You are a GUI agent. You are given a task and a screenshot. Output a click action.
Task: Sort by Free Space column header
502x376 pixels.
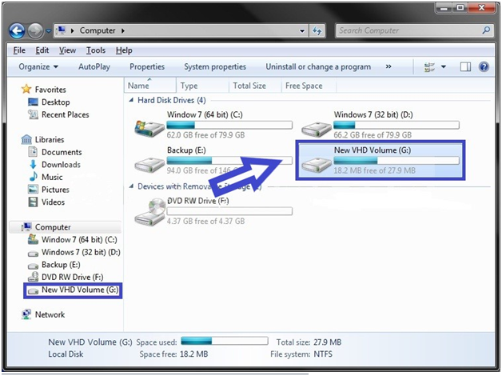(309, 86)
